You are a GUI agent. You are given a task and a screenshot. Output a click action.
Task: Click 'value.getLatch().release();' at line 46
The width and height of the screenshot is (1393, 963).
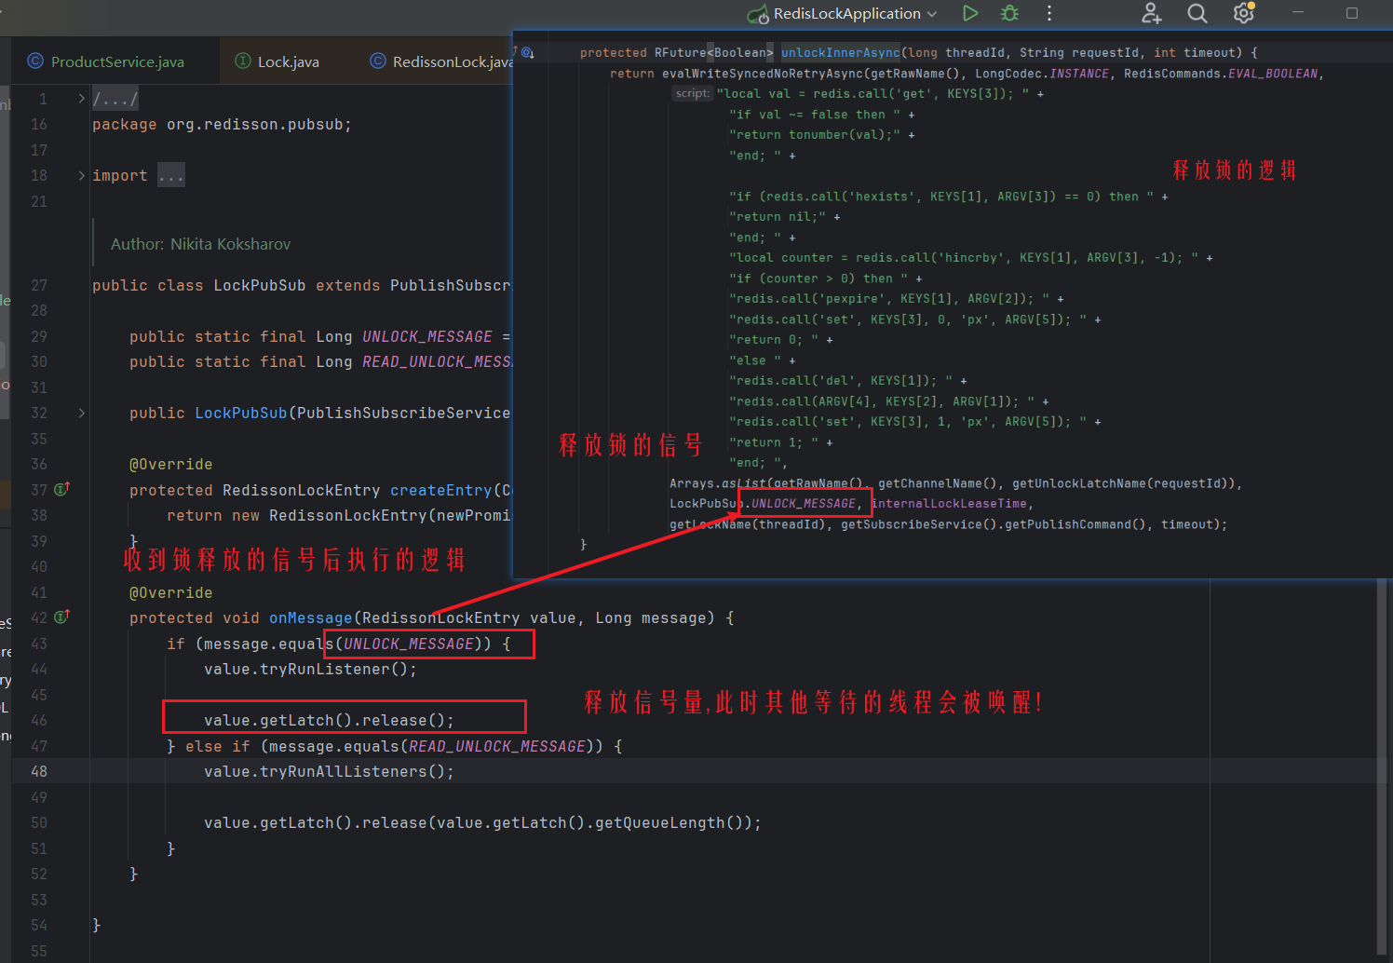[x=329, y=720]
